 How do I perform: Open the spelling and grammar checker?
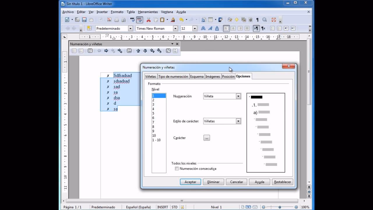point(133,20)
